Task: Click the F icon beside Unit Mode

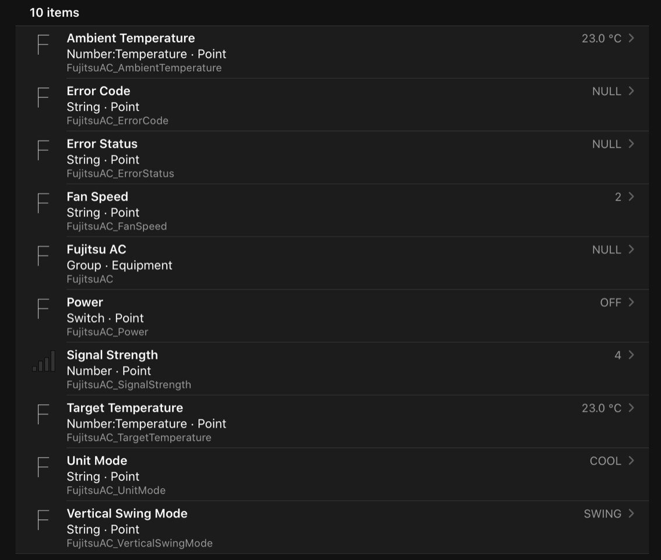Action: point(43,467)
